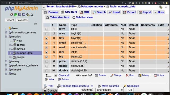The height and width of the screenshot is (95, 170).
Task: Open navigation panel settings gear icon
Action: coord(28,15)
